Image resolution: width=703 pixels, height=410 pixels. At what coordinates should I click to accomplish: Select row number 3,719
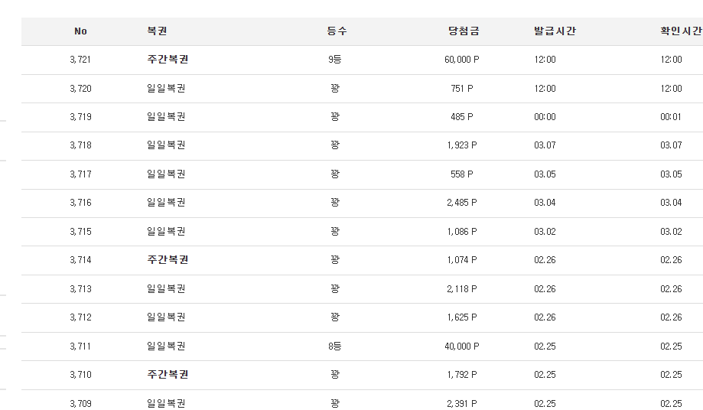pos(80,117)
